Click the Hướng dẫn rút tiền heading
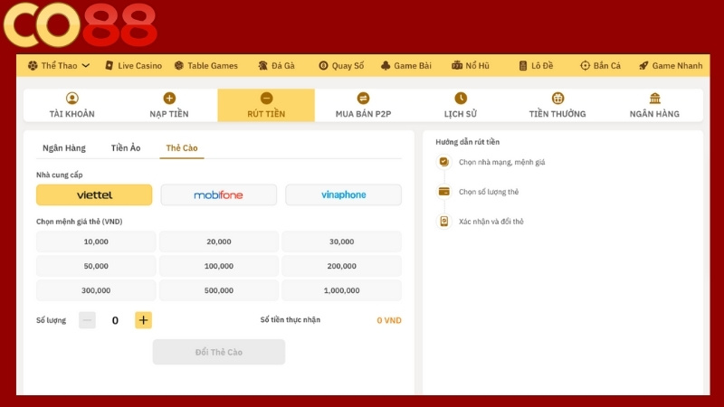This screenshot has width=724, height=407. tap(468, 142)
